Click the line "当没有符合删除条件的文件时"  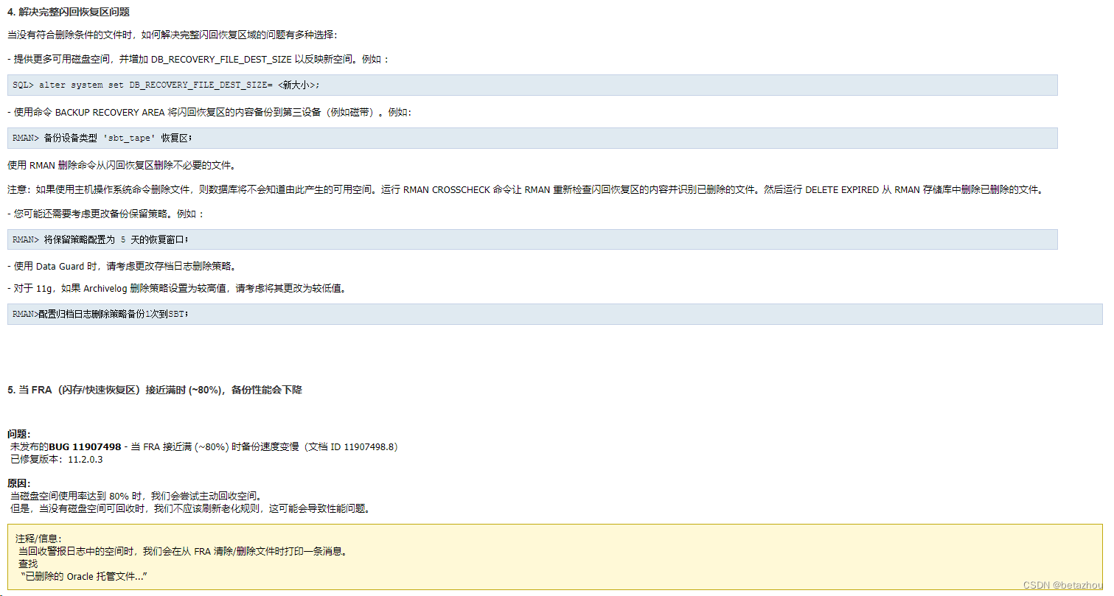coord(172,35)
